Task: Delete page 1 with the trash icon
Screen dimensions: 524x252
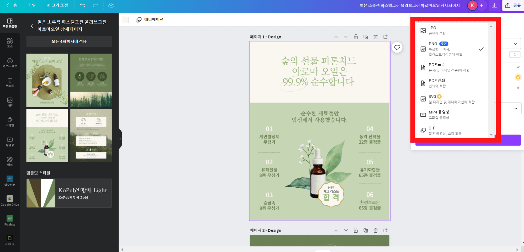Action: pyautogui.click(x=376, y=37)
